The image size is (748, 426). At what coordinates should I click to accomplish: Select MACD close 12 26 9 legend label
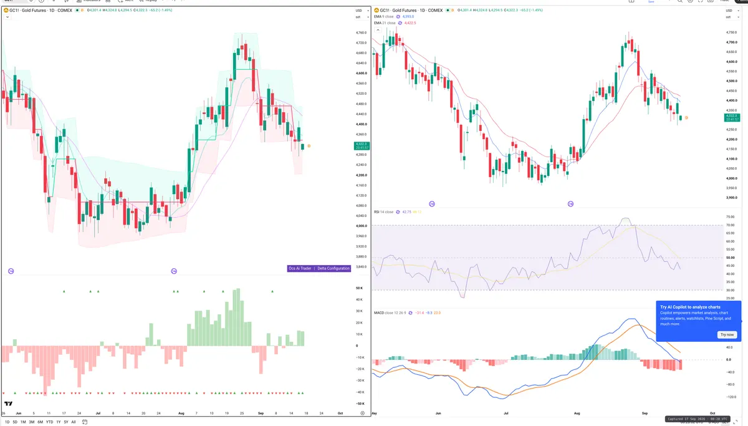point(390,312)
